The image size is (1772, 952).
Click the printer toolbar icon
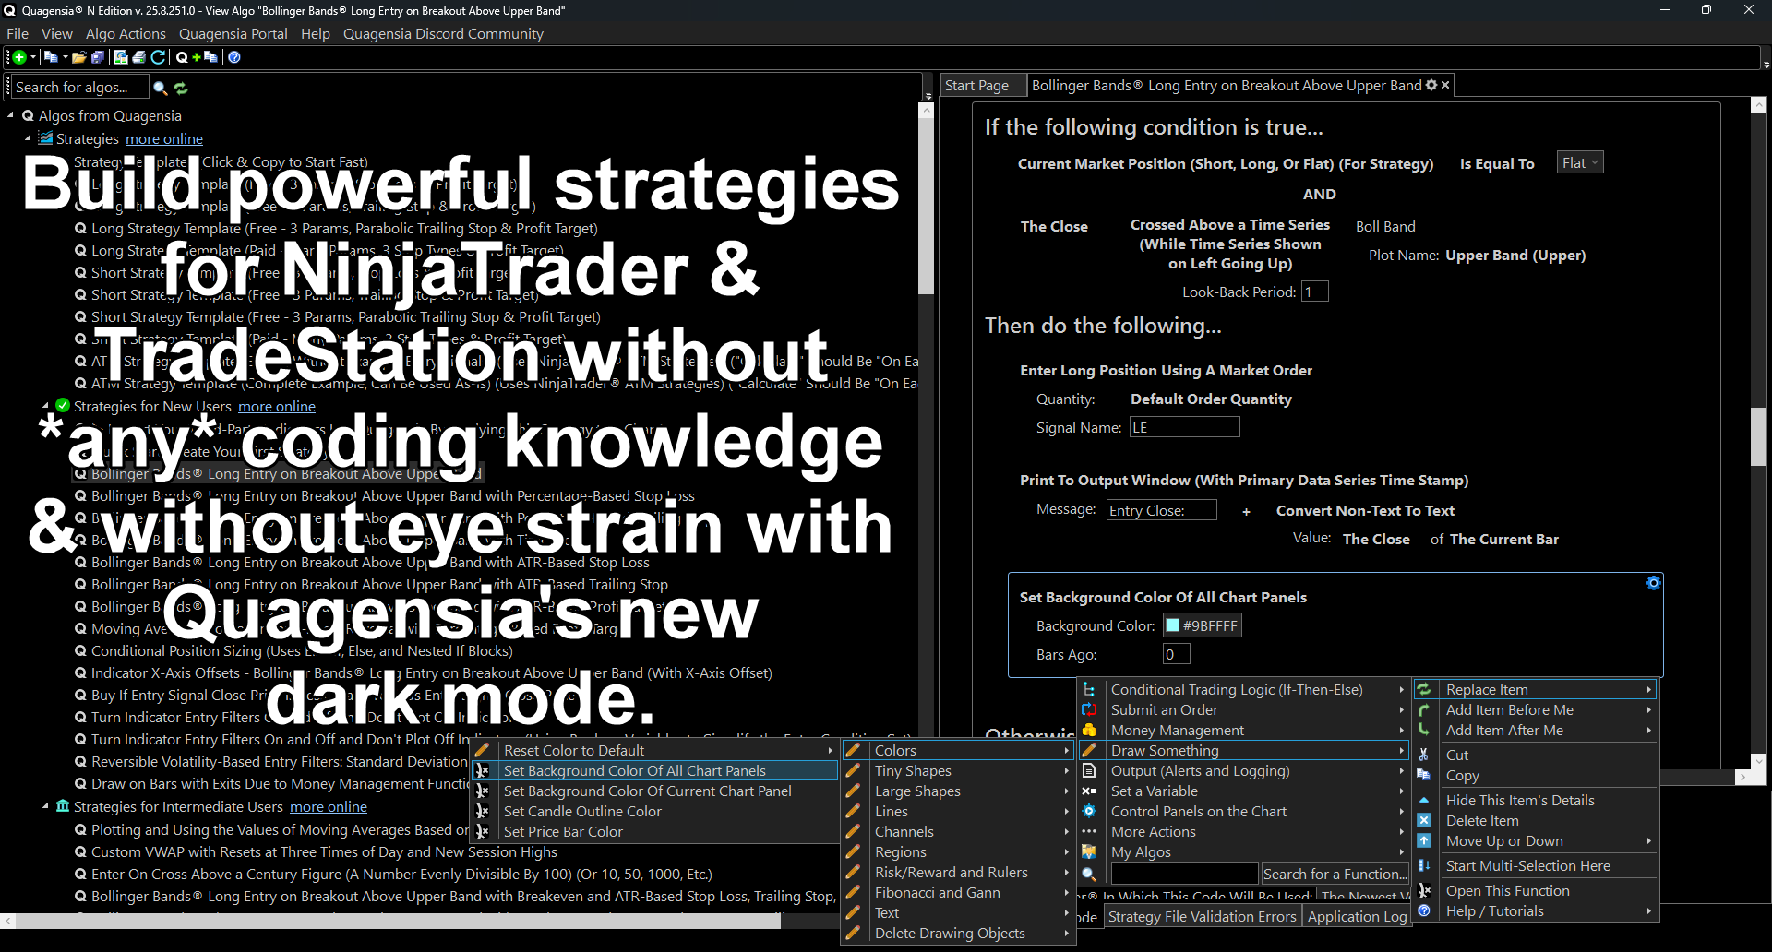139,57
